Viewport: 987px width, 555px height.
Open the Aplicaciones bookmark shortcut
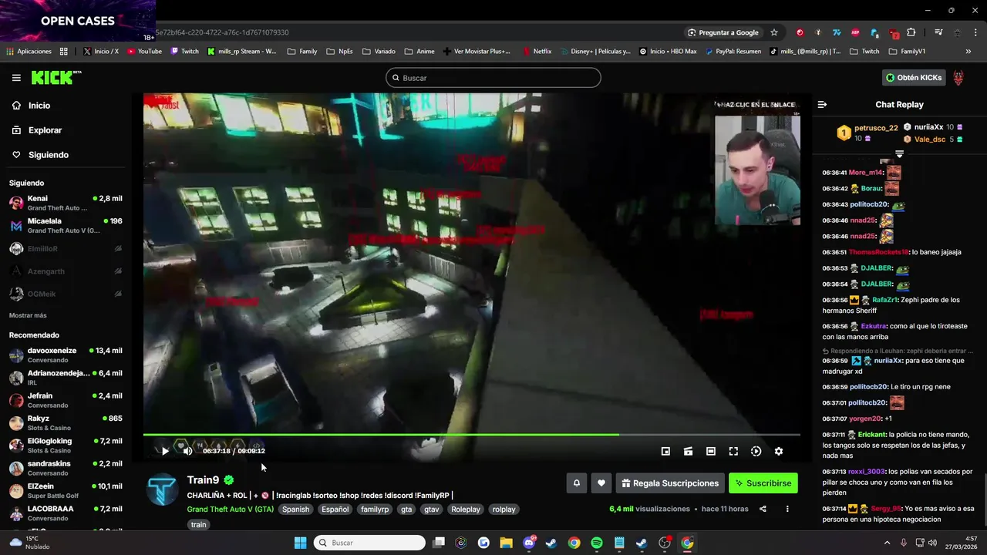tap(29, 52)
